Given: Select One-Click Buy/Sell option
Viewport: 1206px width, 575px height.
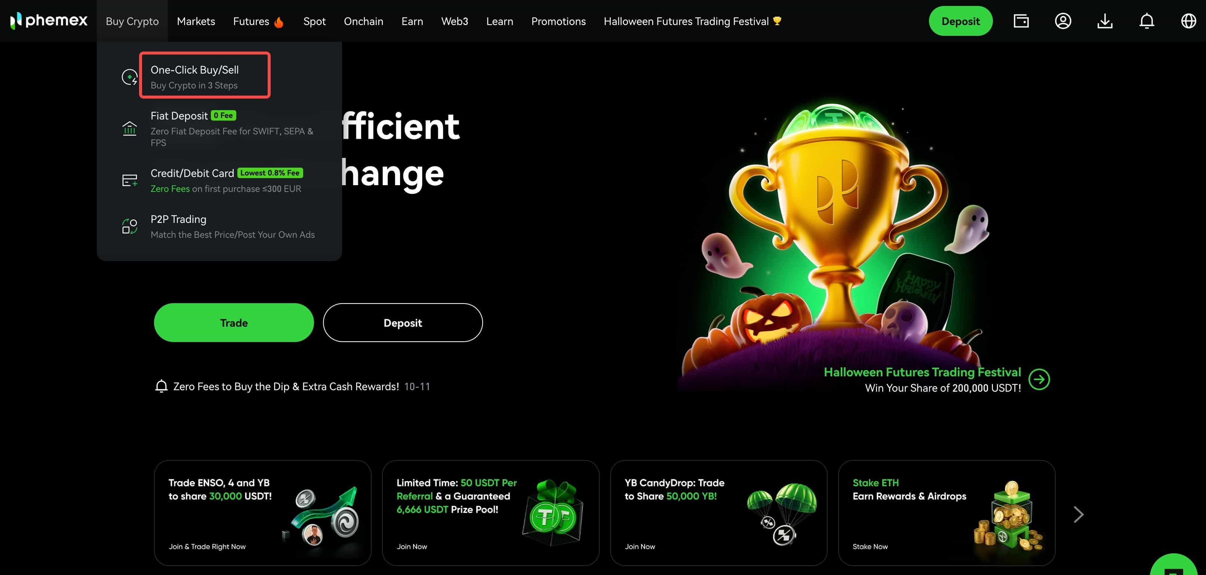Looking at the screenshot, I should pos(205,76).
